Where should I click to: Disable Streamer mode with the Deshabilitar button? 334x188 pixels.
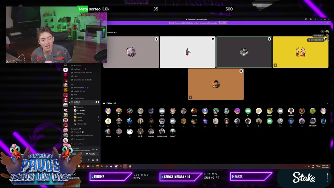[223, 23]
